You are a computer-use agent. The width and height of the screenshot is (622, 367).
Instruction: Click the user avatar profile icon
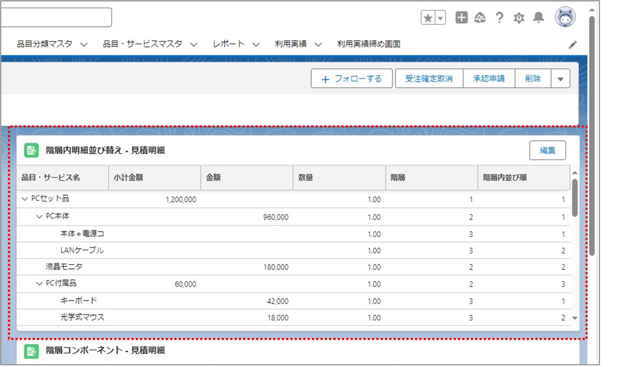[x=565, y=17]
